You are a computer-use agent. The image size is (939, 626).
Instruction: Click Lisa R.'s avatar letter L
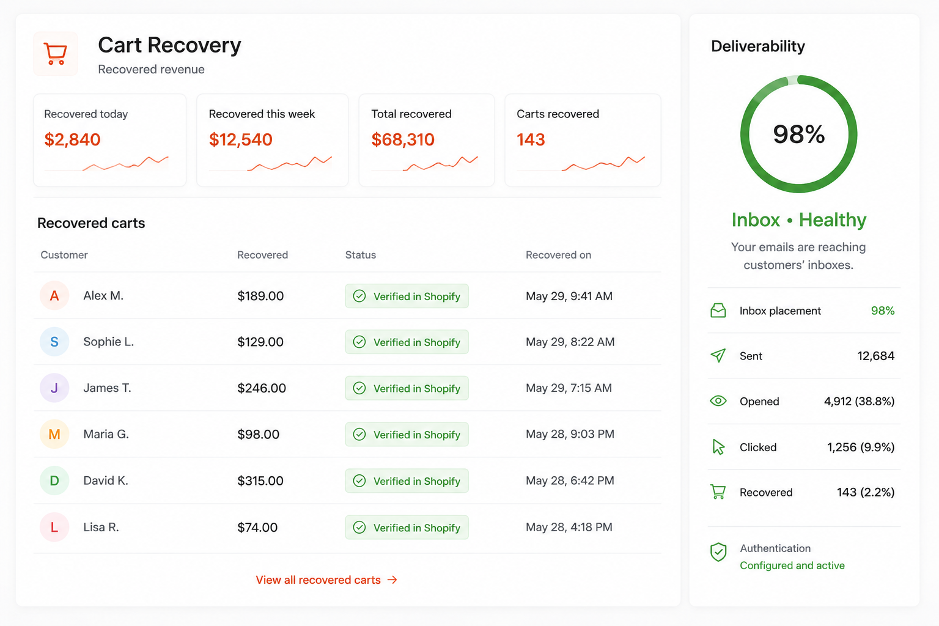pyautogui.click(x=54, y=527)
